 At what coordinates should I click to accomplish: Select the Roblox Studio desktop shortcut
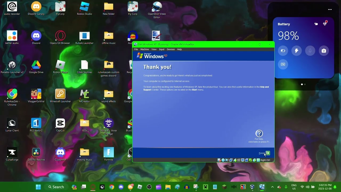(x=84, y=9)
